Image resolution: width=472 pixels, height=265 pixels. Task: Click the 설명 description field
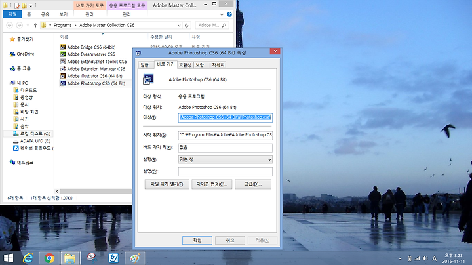click(x=225, y=172)
